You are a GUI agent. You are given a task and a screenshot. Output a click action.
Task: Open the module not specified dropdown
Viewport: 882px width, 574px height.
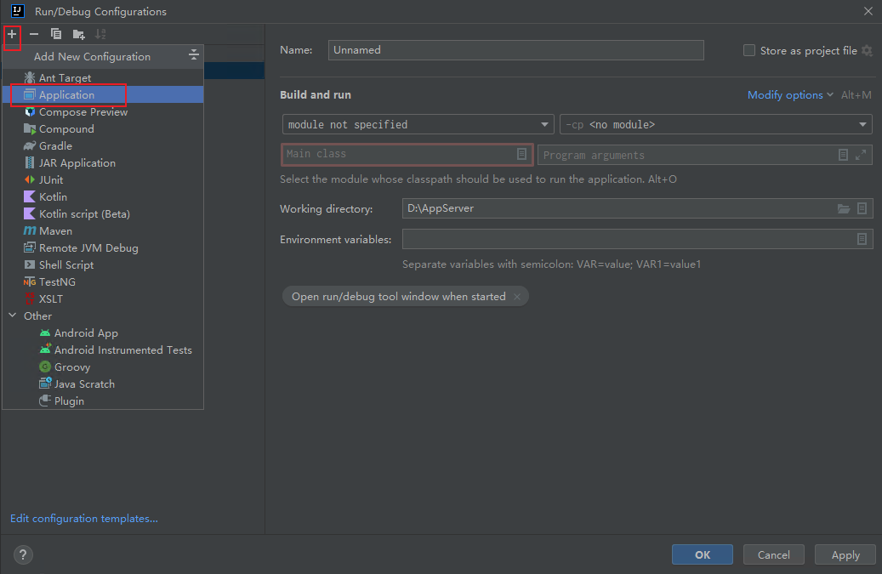(x=418, y=124)
